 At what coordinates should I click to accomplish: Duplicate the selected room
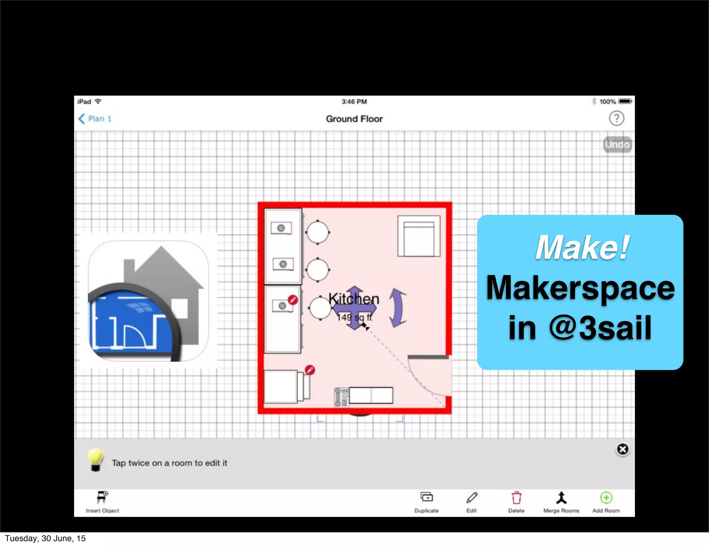427,502
